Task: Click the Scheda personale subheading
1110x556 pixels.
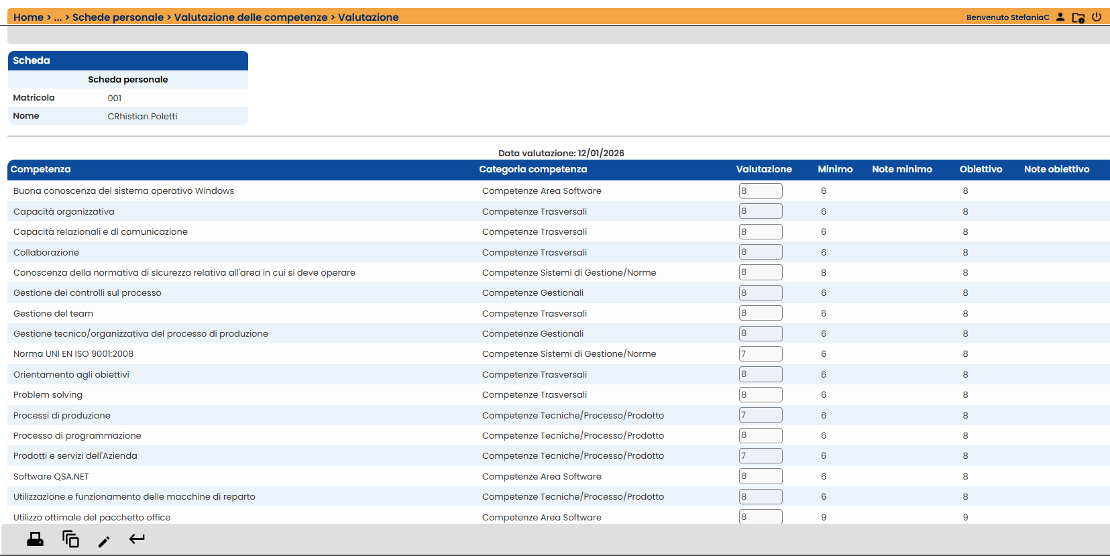Action: (x=128, y=80)
